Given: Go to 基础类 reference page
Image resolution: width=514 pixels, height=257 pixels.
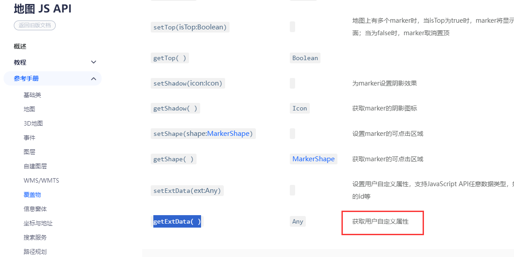Looking at the screenshot, I should [x=33, y=95].
